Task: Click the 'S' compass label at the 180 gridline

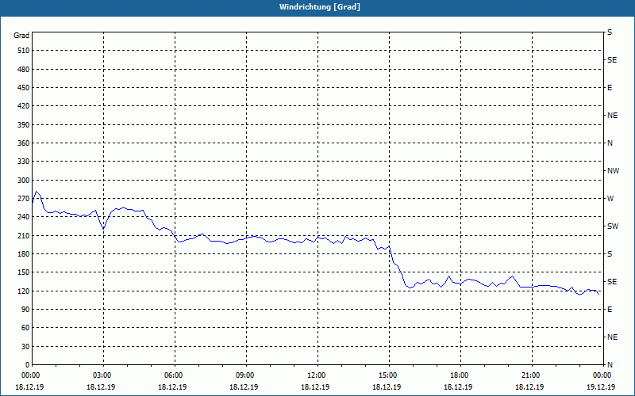Action: tap(610, 254)
